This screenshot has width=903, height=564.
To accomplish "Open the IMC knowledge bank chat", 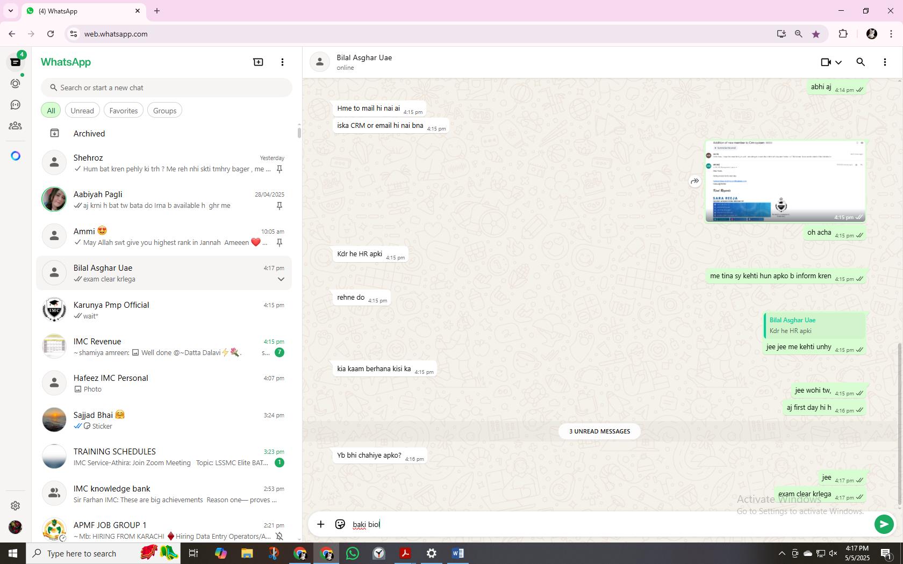I will 164,494.
